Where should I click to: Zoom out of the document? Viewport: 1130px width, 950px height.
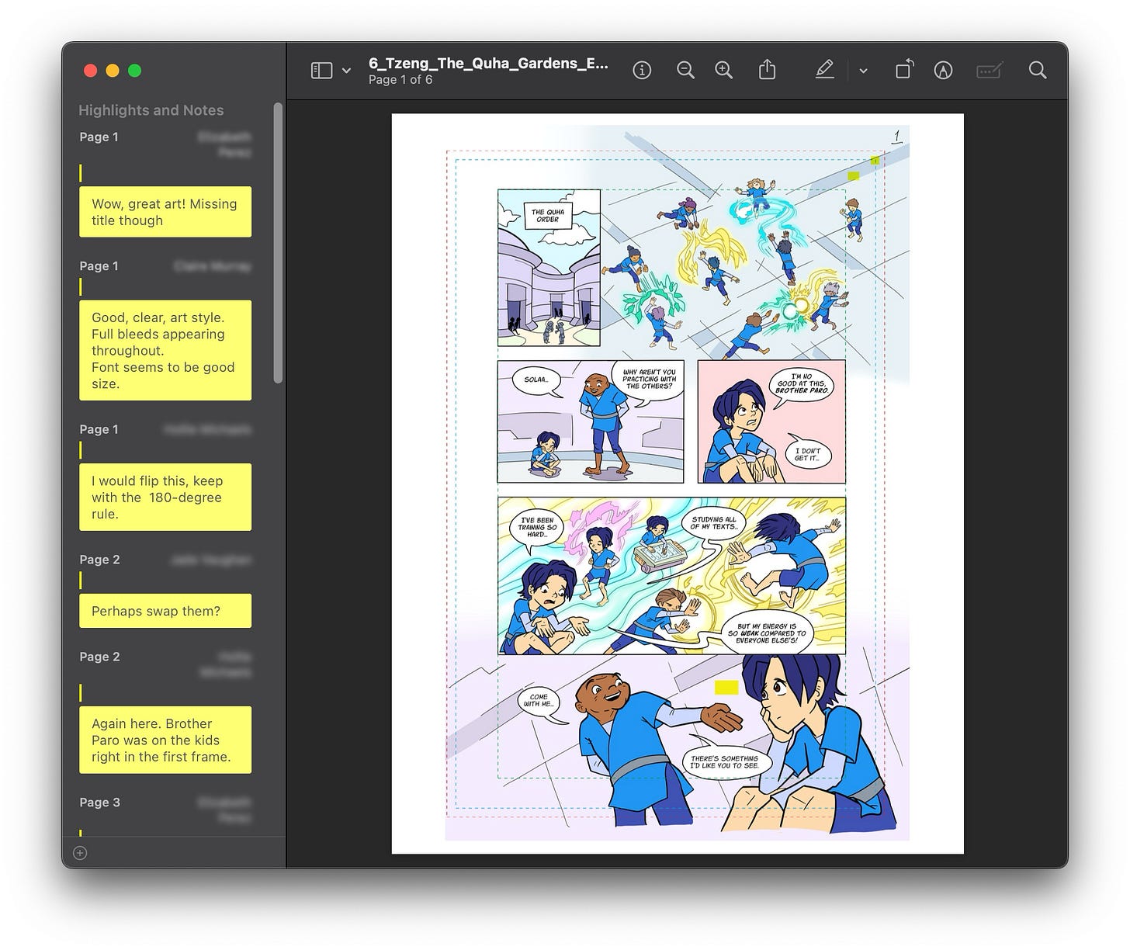tap(685, 70)
